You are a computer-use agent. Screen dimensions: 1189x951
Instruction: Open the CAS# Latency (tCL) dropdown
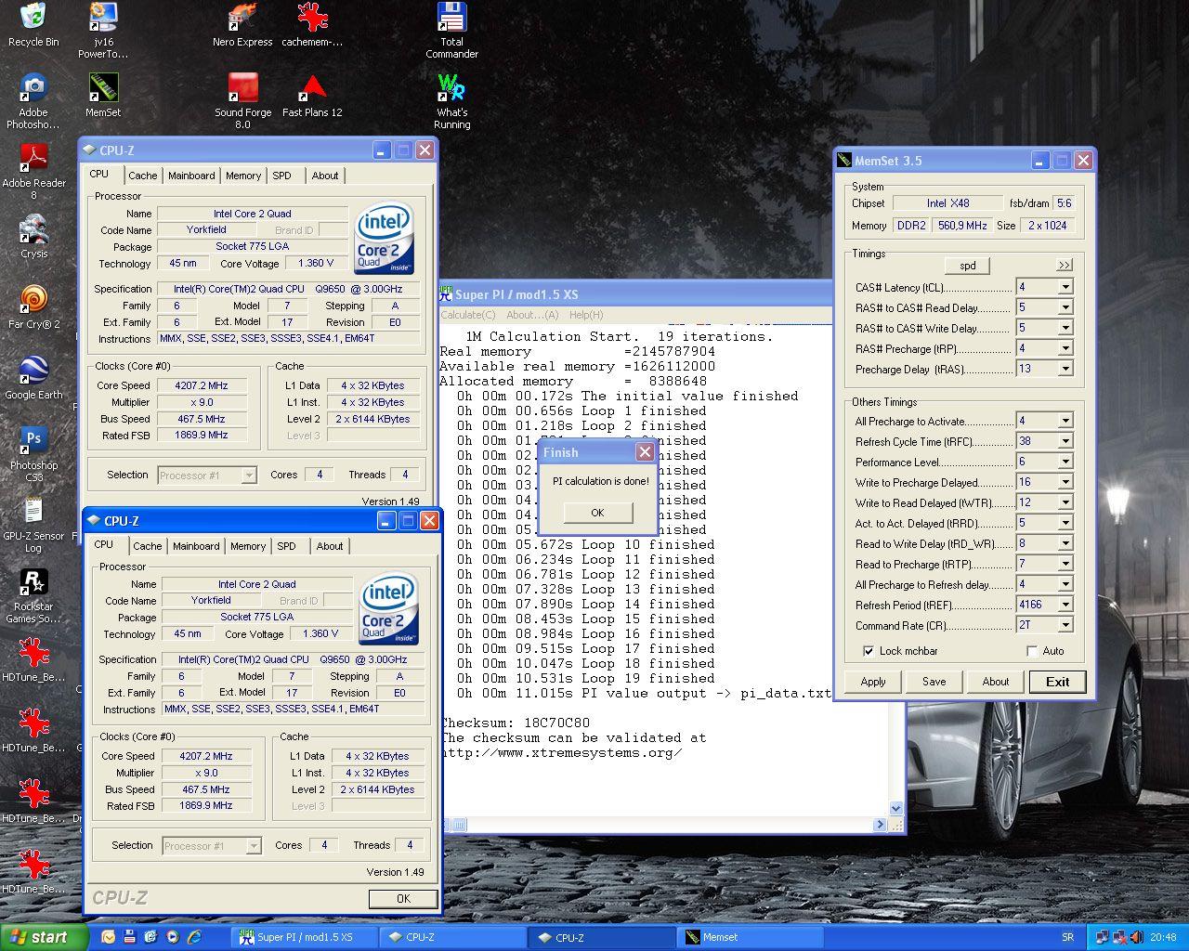(1065, 287)
